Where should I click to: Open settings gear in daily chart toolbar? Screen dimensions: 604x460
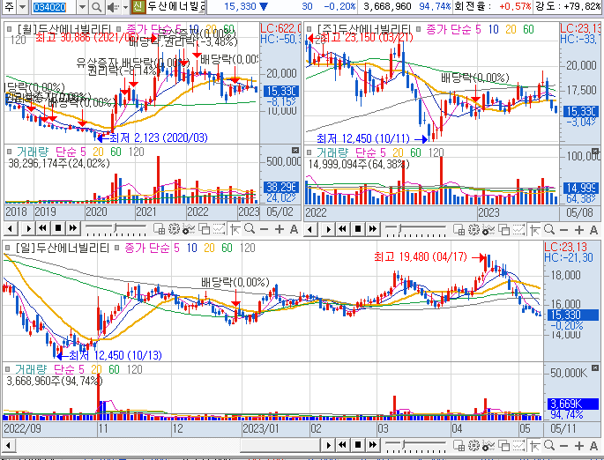(474, 445)
